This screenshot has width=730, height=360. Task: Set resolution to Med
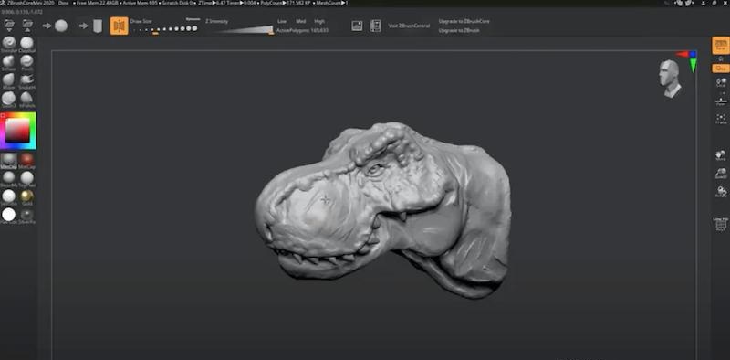(301, 21)
